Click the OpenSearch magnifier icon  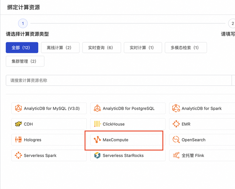(x=176, y=139)
